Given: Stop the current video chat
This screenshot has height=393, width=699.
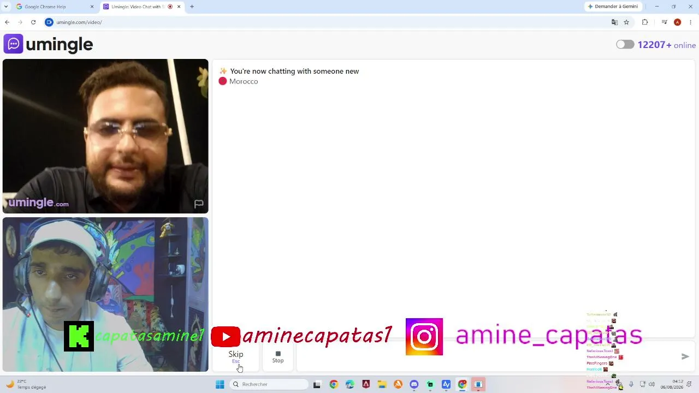Looking at the screenshot, I should [278, 357].
